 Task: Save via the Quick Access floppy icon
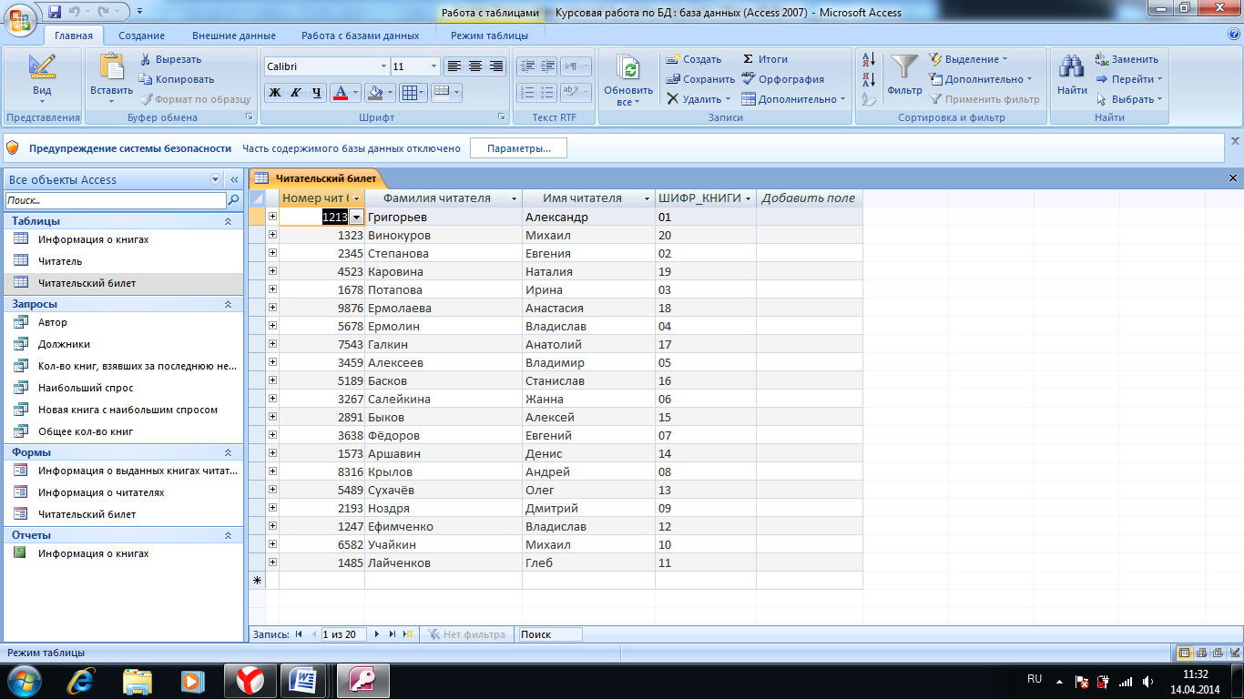[x=54, y=13]
